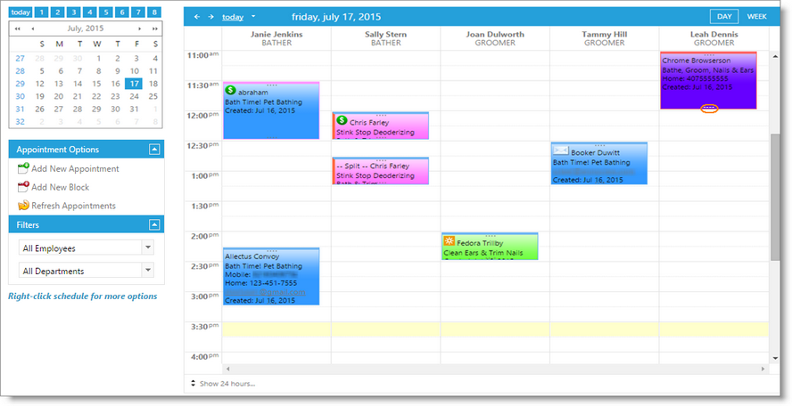Screen dimensions: 792x406
Task: Click the schedule scrollbar up arrow
Action: pyautogui.click(x=775, y=56)
